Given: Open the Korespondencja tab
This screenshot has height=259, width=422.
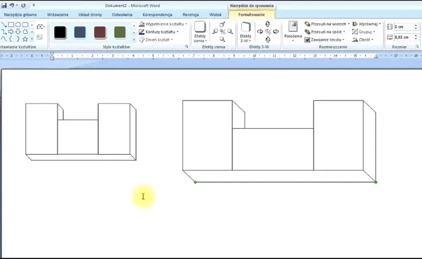Looking at the screenshot, I should click(x=157, y=14).
